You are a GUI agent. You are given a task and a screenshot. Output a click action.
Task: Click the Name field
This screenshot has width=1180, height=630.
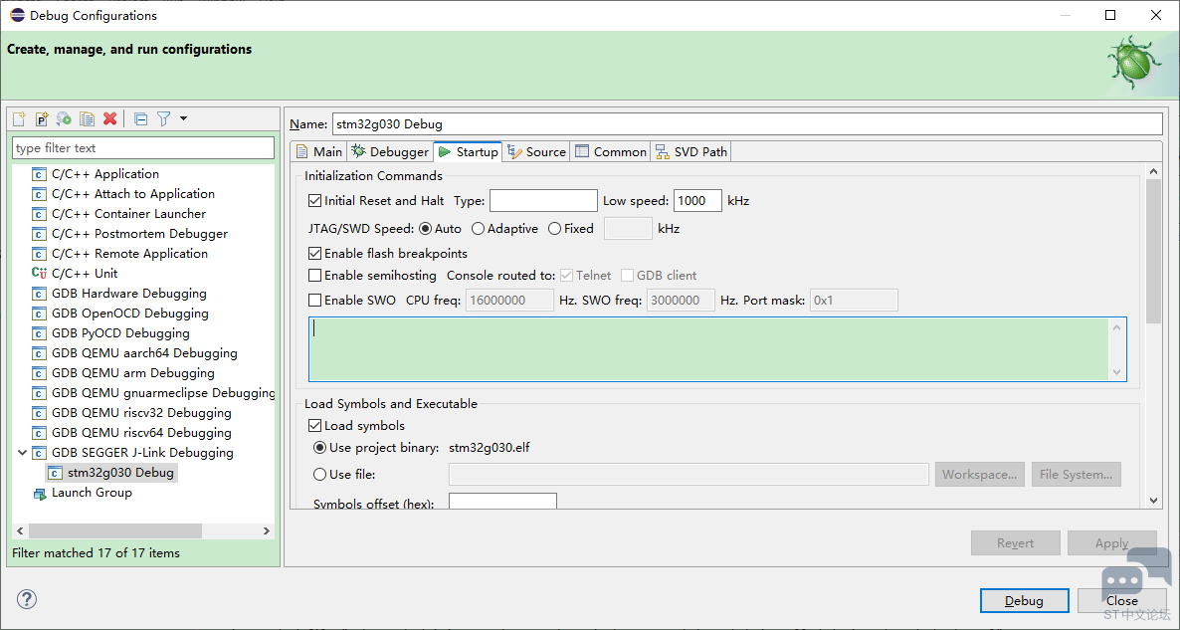pos(747,124)
